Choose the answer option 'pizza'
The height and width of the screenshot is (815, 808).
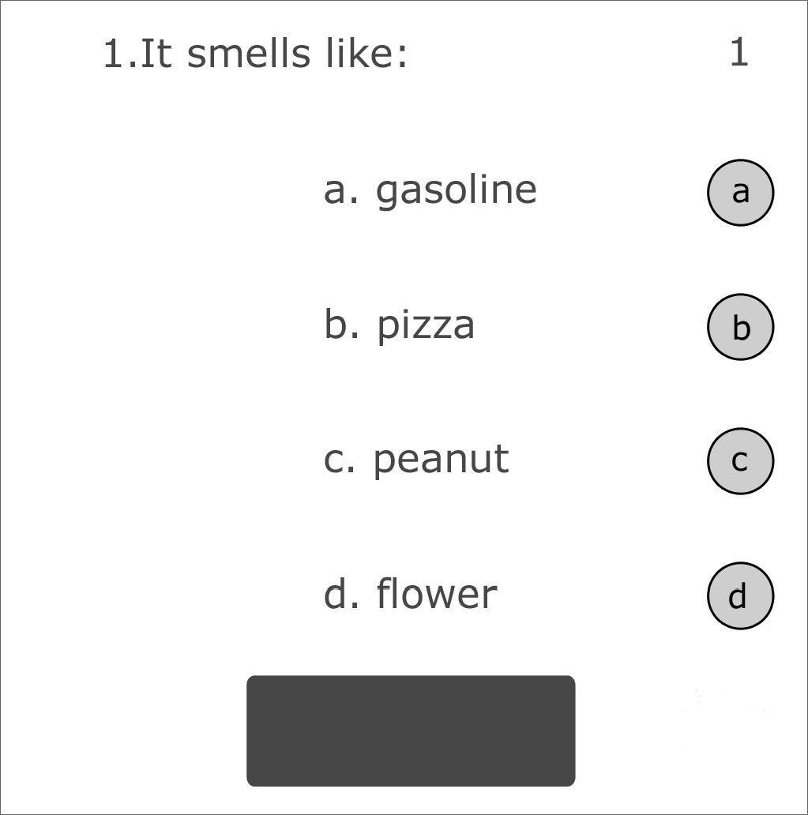tap(399, 324)
